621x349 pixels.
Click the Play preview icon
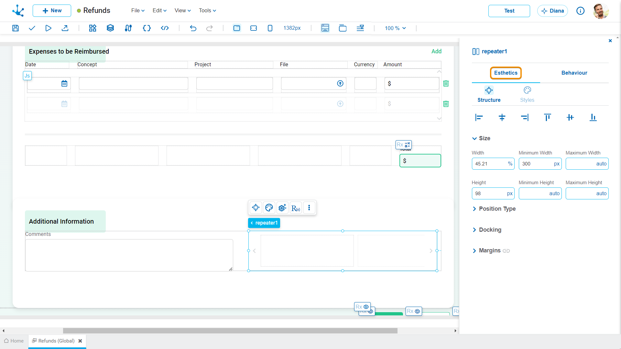[48, 28]
